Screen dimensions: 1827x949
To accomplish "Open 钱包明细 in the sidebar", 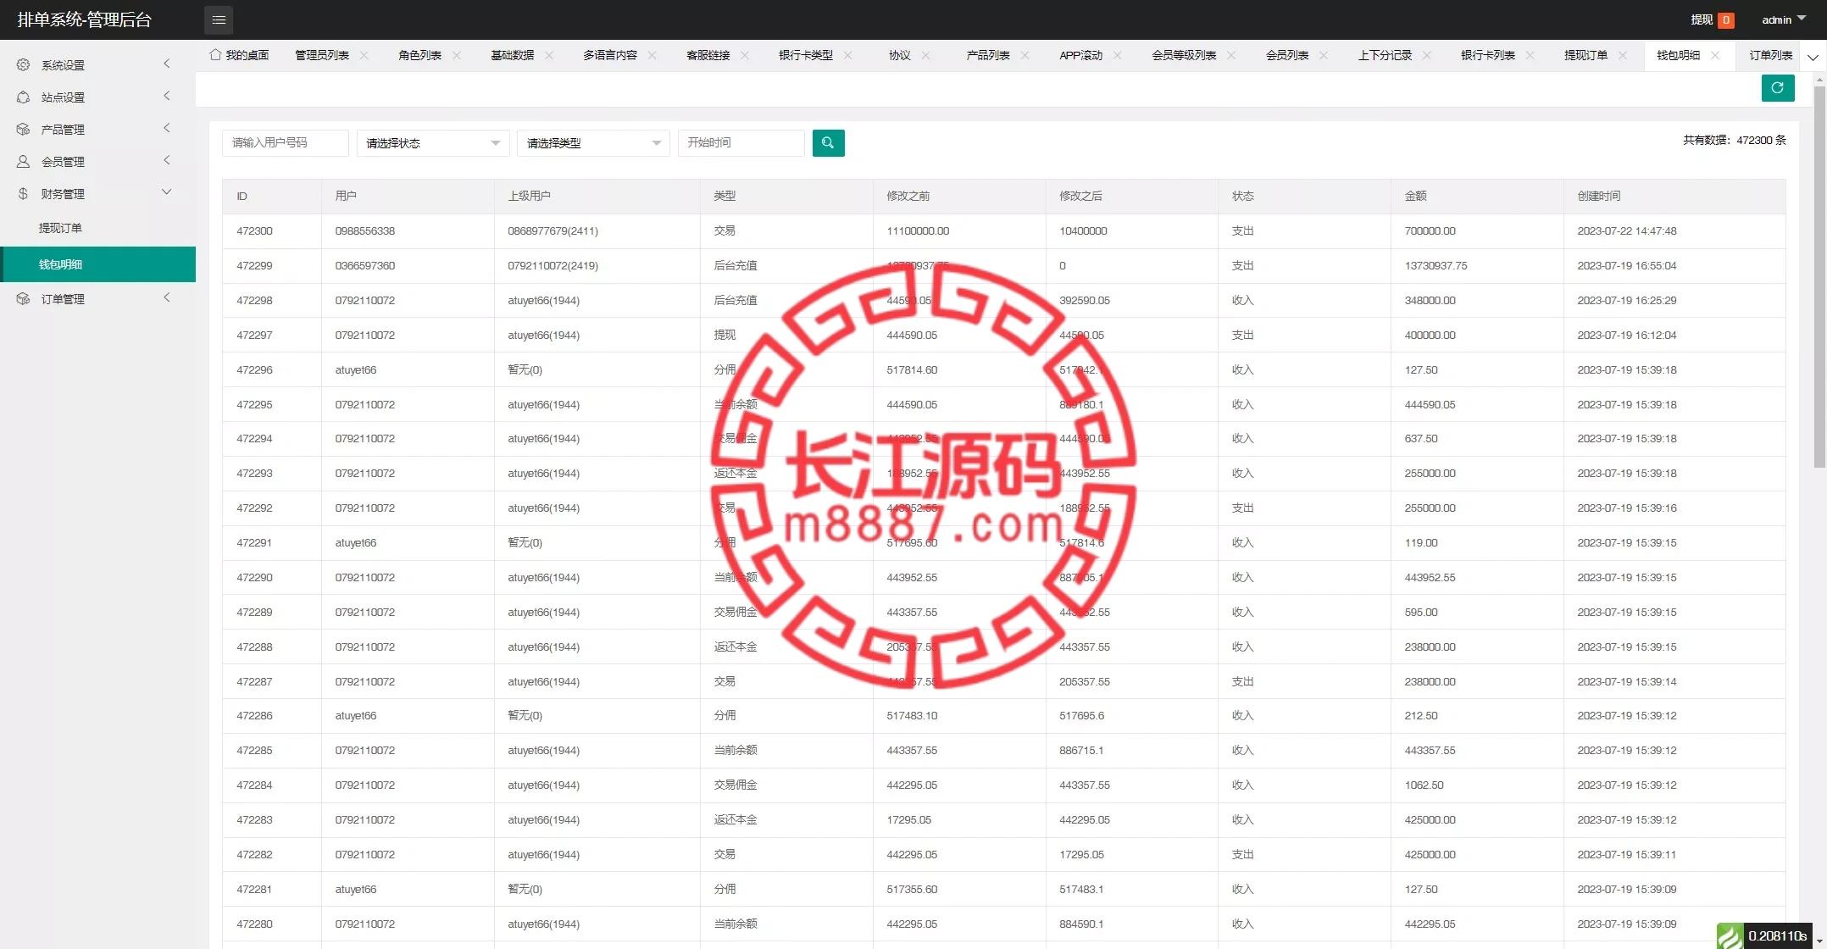I will 98,264.
